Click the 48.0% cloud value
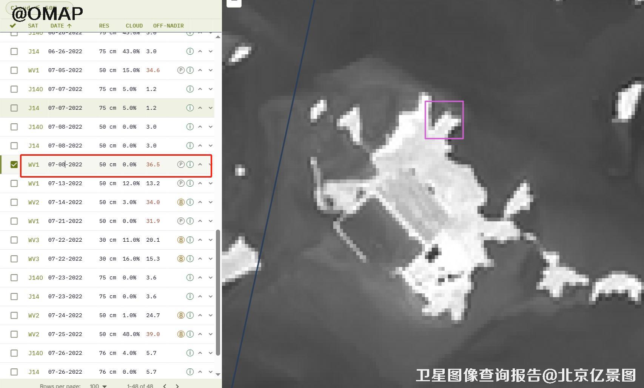644x388 pixels. 131,334
